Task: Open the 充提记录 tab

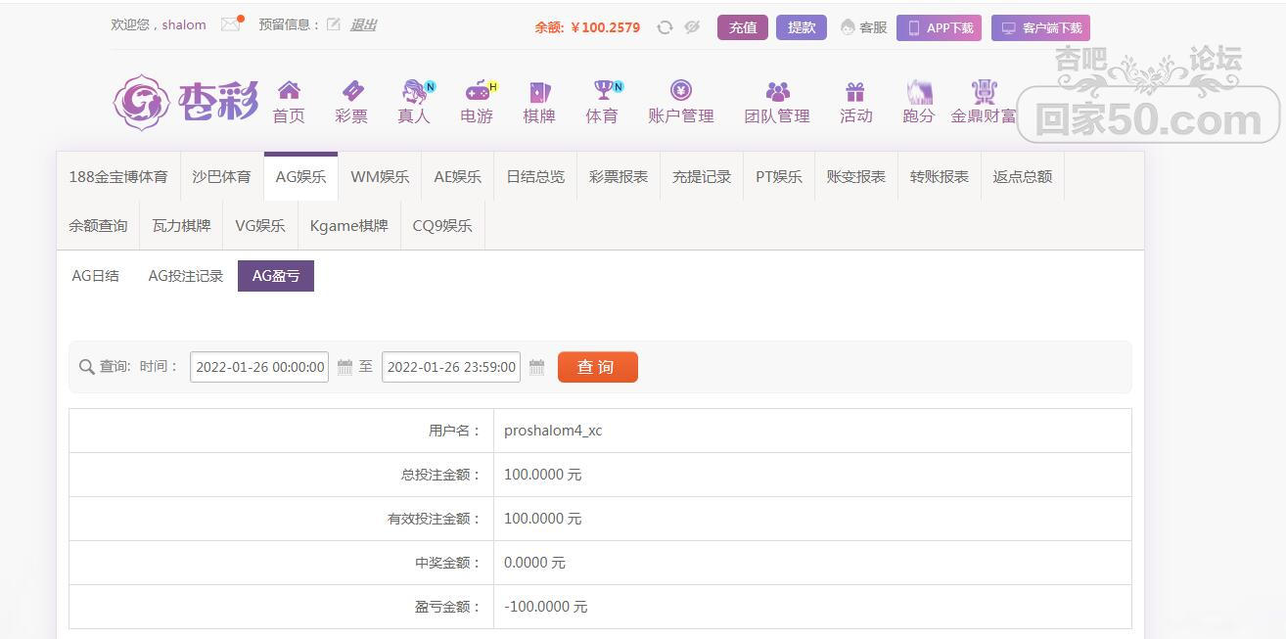Action: click(702, 176)
